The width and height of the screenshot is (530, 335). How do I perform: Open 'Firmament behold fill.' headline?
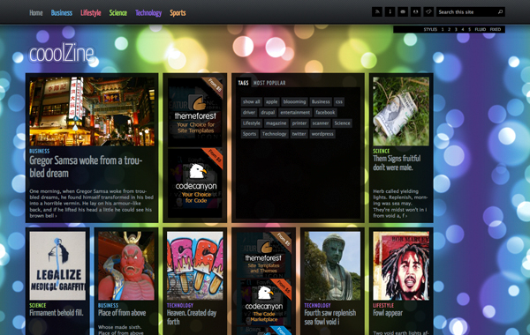pyautogui.click(x=57, y=313)
